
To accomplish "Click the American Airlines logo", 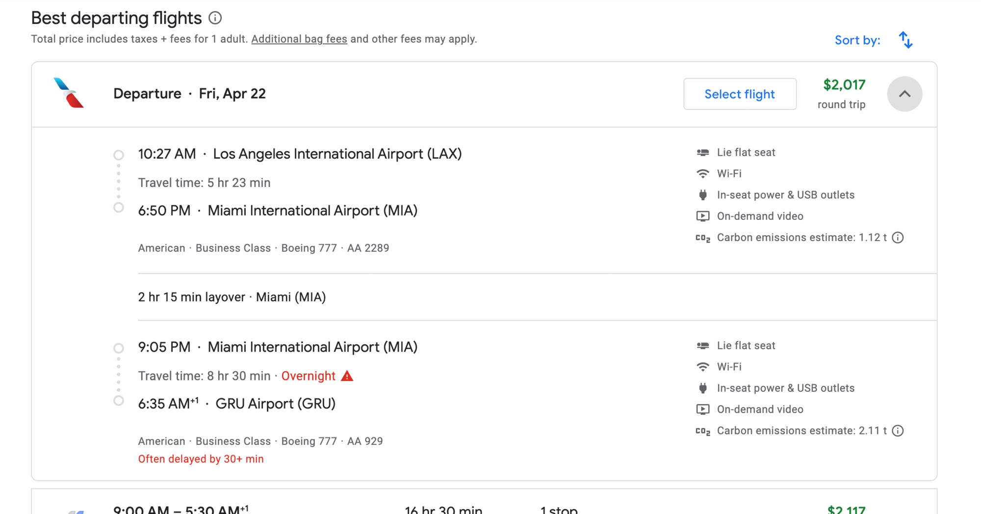I will (69, 93).
